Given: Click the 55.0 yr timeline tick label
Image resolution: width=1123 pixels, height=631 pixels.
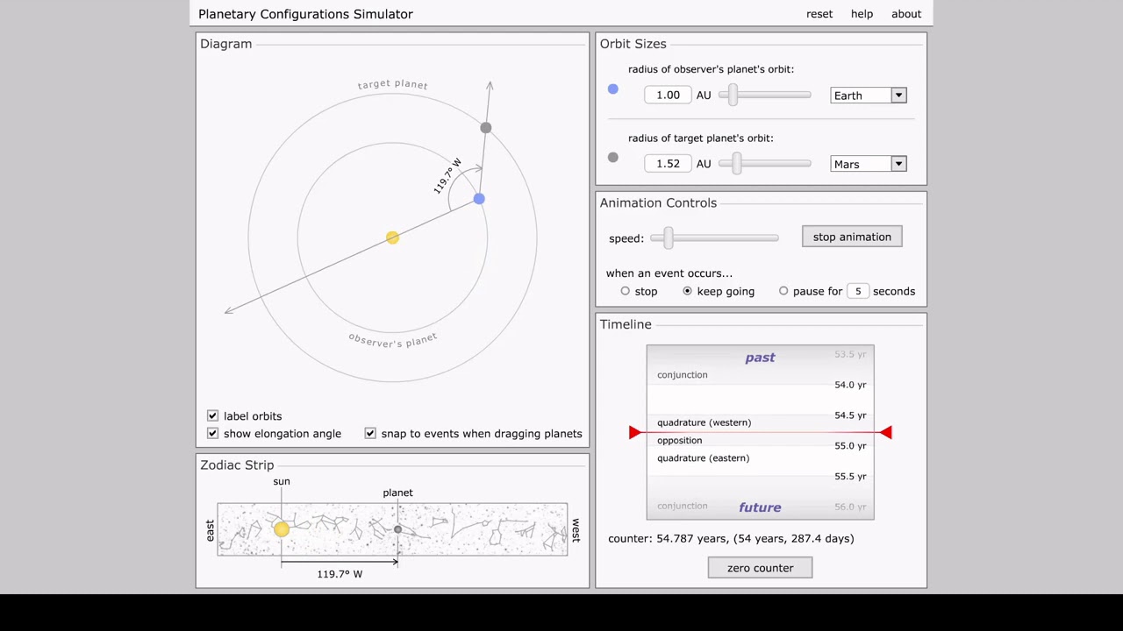Looking at the screenshot, I should (x=850, y=446).
